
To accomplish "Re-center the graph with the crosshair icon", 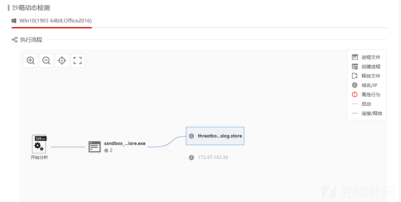I will pos(62,60).
